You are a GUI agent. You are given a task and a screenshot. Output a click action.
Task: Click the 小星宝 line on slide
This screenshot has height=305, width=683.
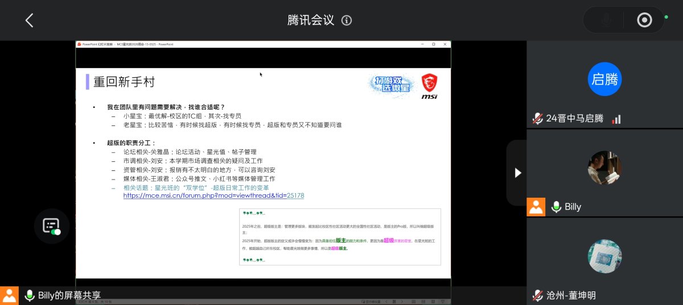tap(182, 116)
